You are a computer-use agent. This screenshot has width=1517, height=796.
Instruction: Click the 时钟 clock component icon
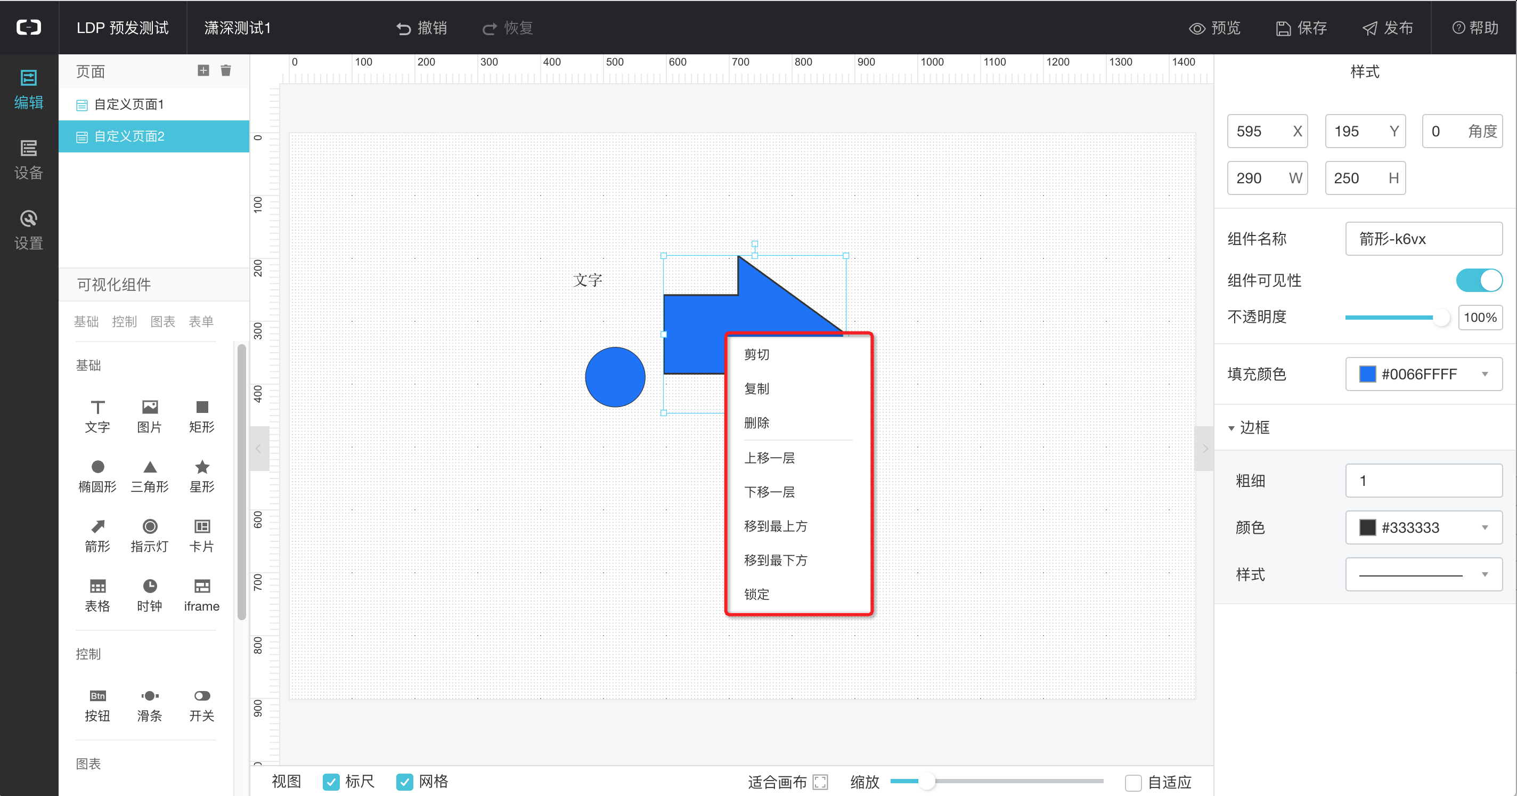150,586
